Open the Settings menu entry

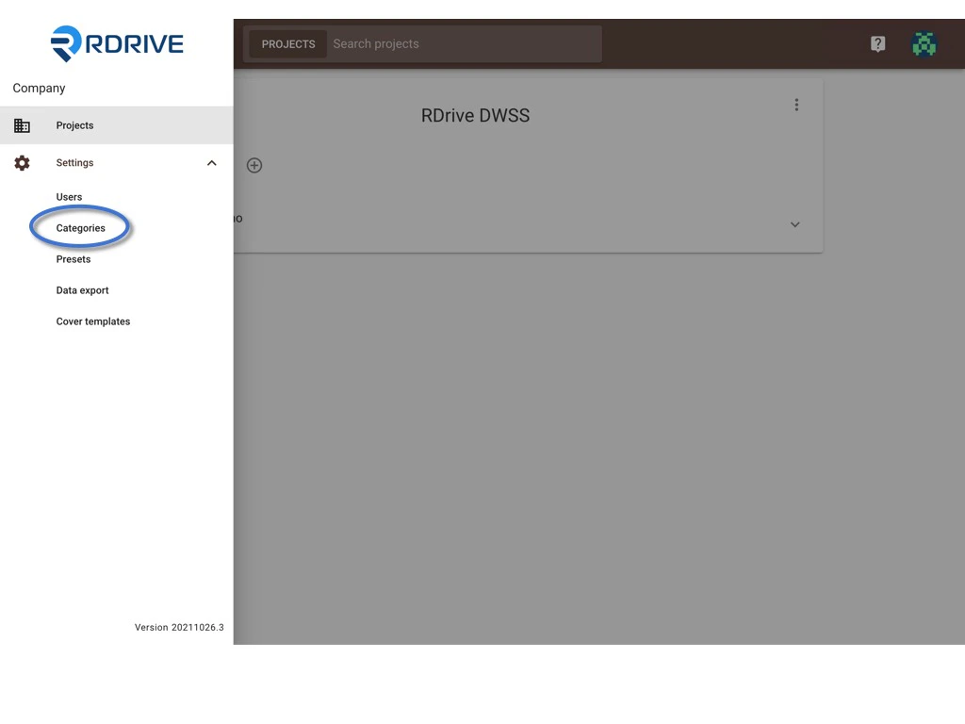[x=74, y=162]
